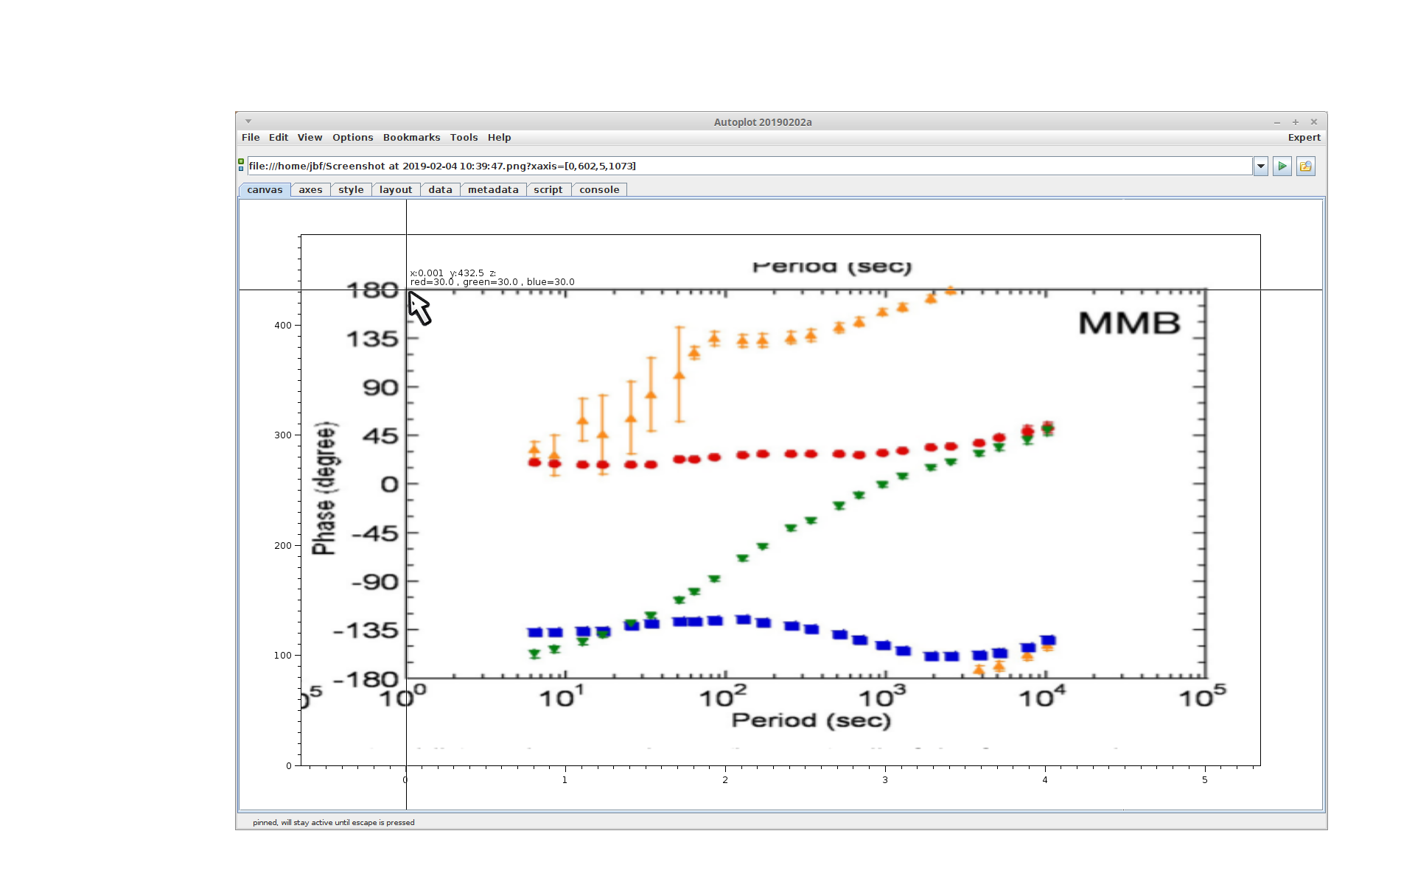Close the Autoplot window
Image resolution: width=1415 pixels, height=884 pixels.
(1313, 122)
